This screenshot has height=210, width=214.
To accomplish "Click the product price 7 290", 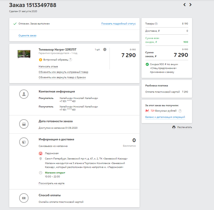I will pyautogui.click(x=129, y=55).
